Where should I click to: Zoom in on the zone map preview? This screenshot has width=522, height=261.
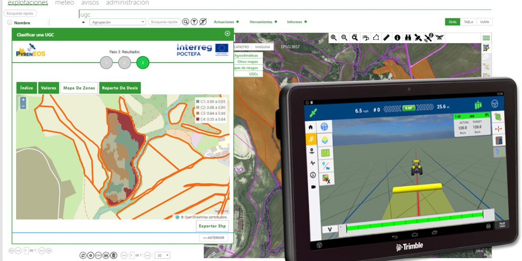pos(23,100)
